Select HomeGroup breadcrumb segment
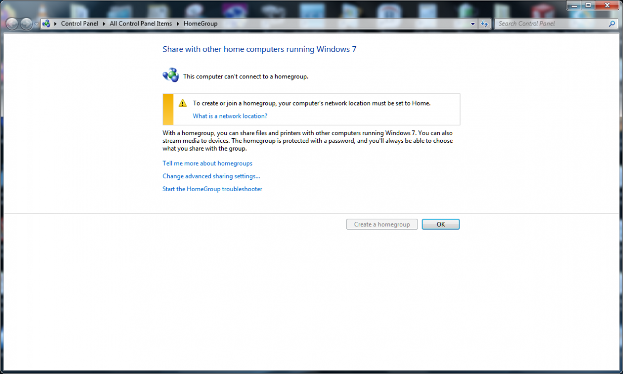This screenshot has height=374, width=623. pos(200,24)
